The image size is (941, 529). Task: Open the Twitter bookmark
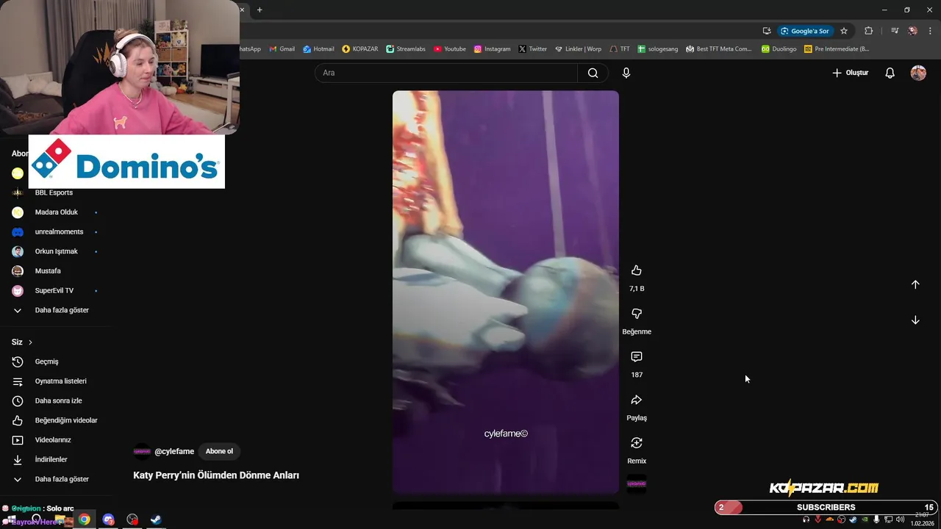pyautogui.click(x=533, y=49)
